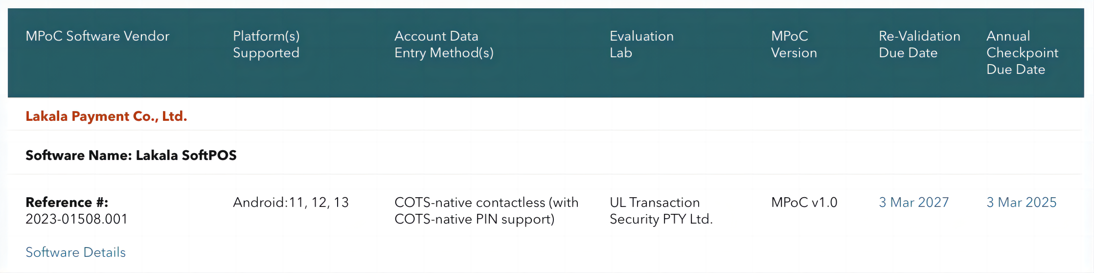The height and width of the screenshot is (273, 1094).
Task: Click the 'Software Name:' label text
Action: [x=78, y=156]
